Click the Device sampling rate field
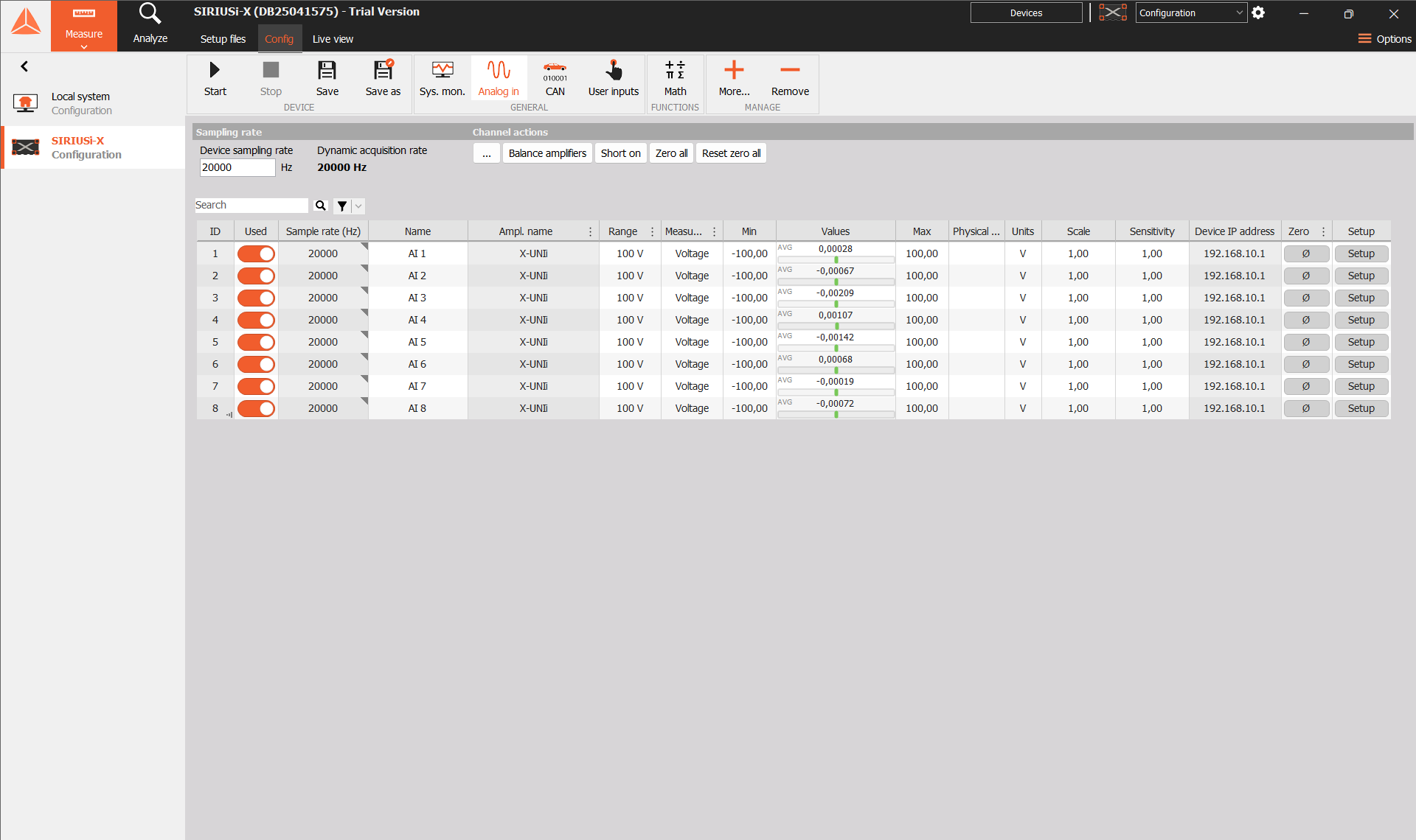Image resolution: width=1416 pixels, height=840 pixels. (x=237, y=167)
